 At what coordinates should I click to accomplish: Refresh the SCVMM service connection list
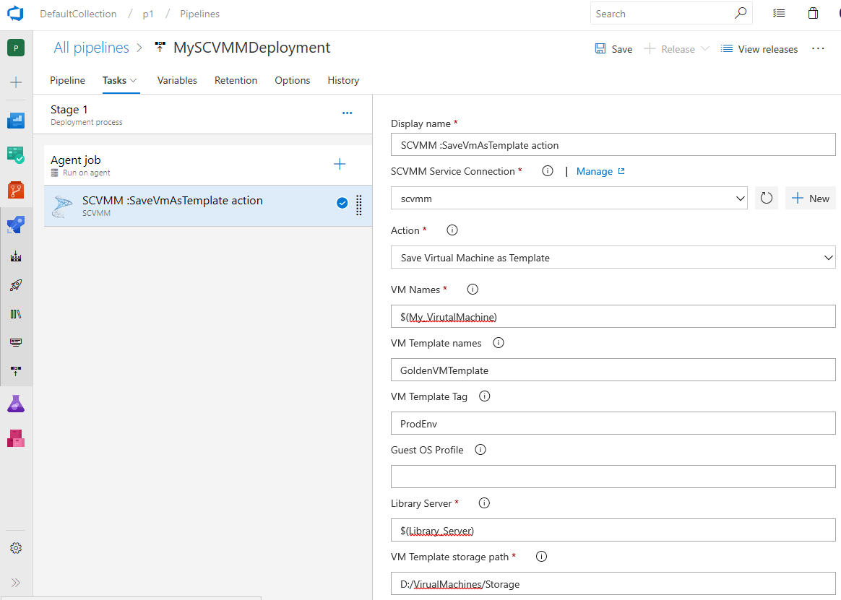pyautogui.click(x=767, y=199)
